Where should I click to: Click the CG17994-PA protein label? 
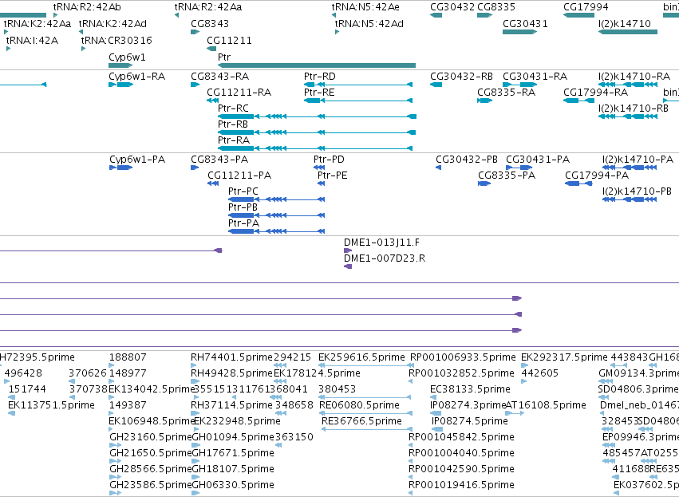click(x=597, y=176)
